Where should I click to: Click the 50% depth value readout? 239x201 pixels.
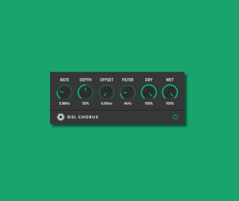[x=85, y=104]
